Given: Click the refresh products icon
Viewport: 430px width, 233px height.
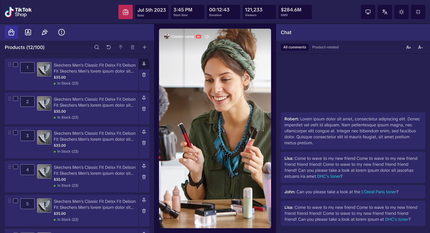Looking at the screenshot, I should tap(109, 47).
